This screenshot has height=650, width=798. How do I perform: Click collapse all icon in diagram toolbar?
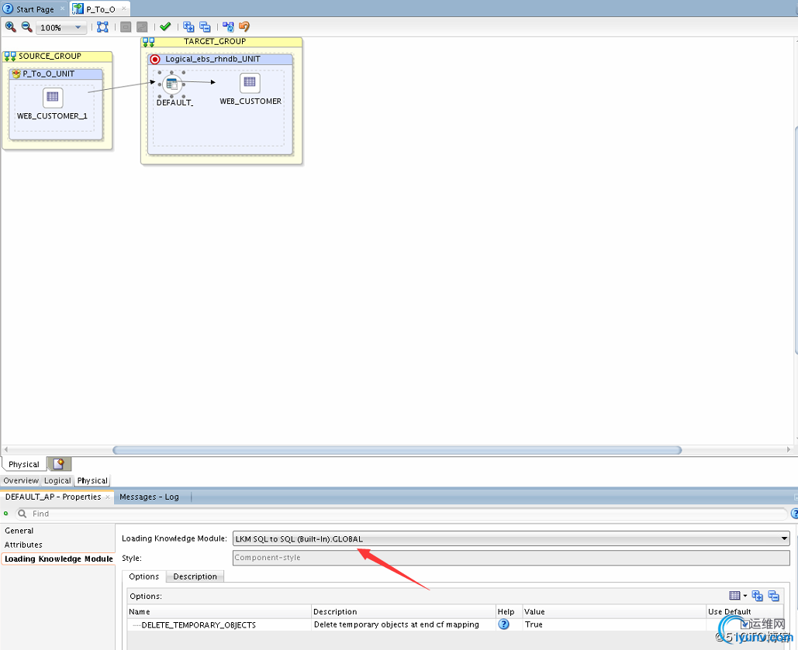coord(205,27)
